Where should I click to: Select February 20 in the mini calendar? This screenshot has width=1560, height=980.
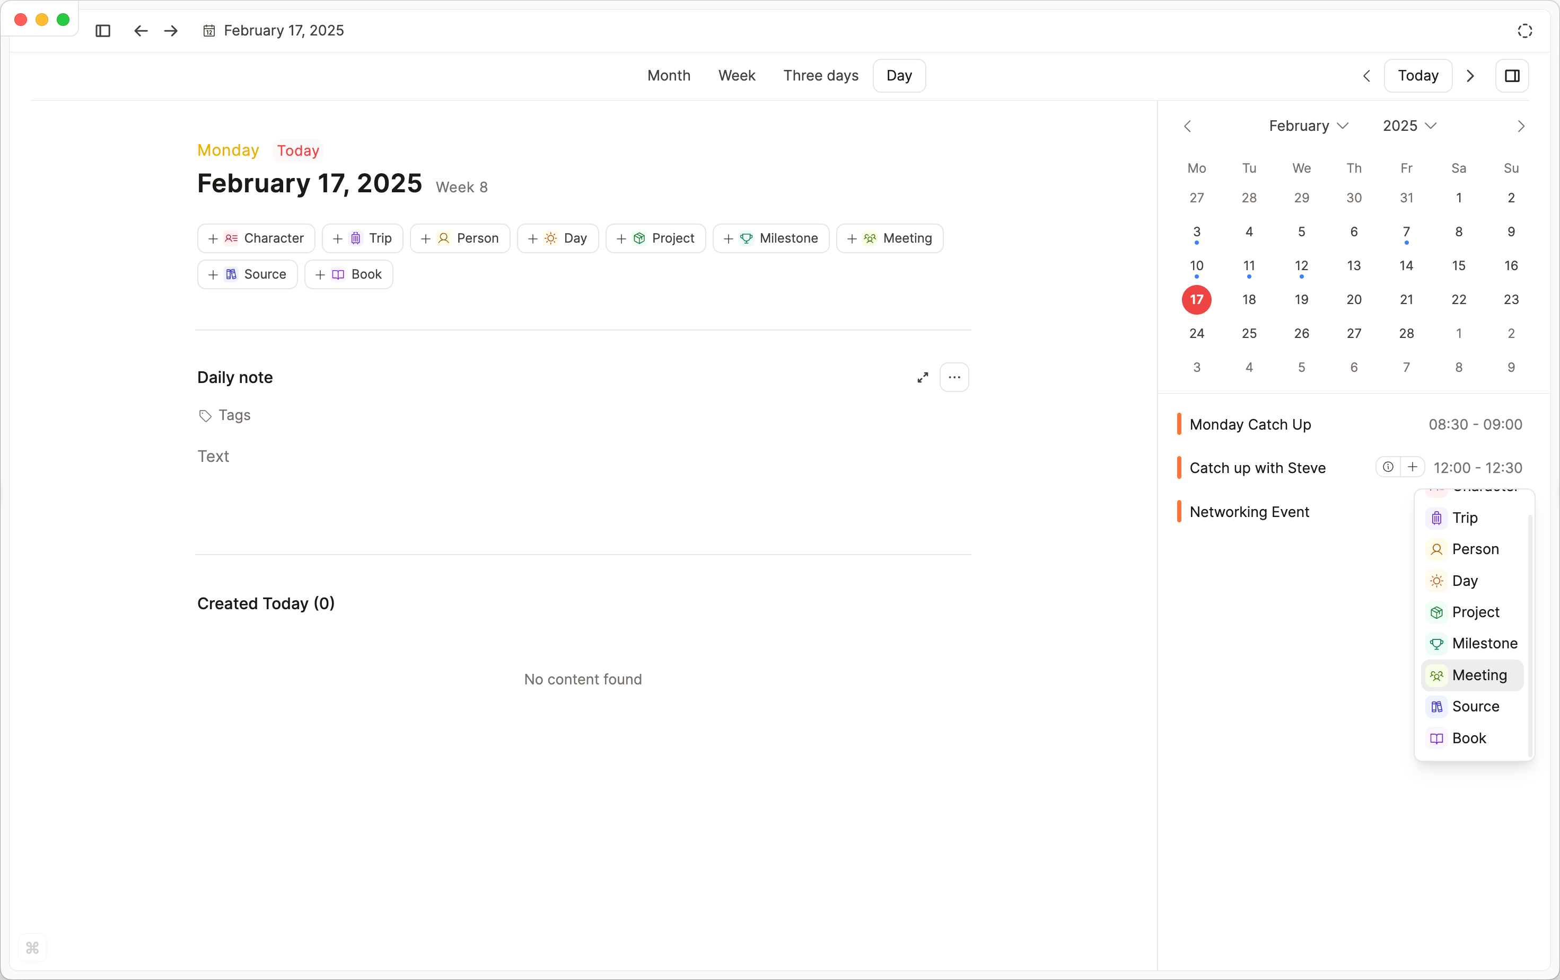[1353, 299]
